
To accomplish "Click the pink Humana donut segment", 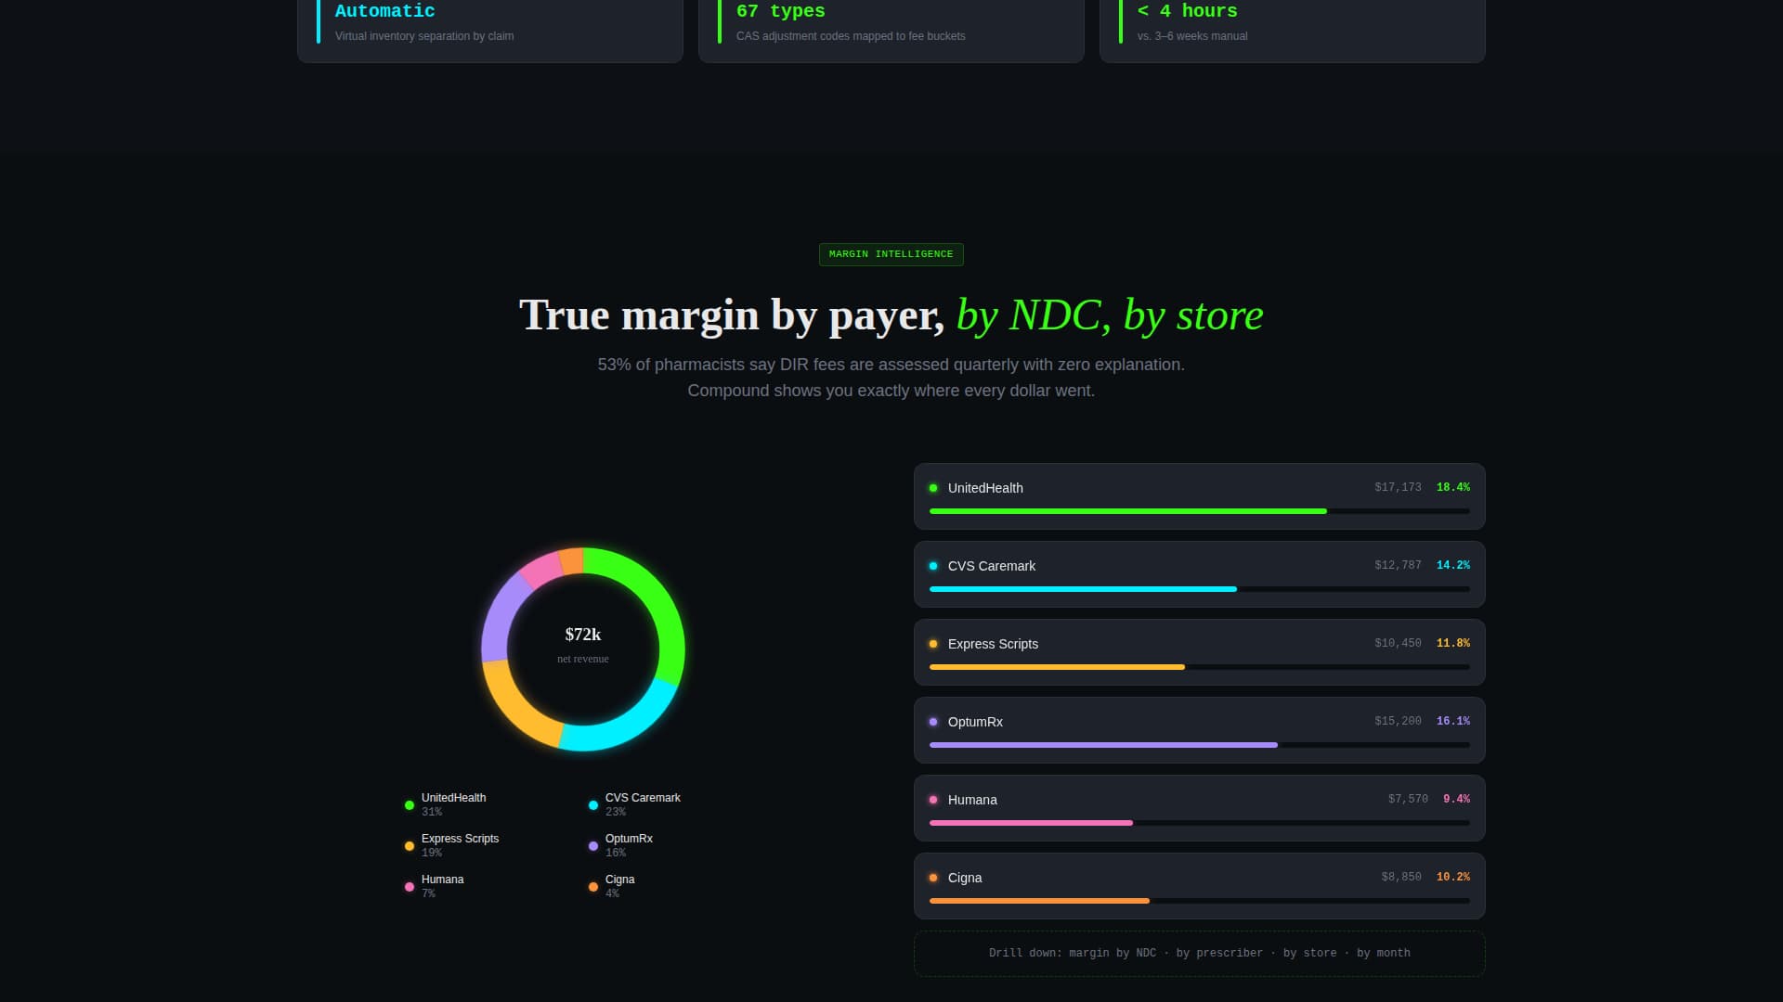I will click(x=542, y=568).
